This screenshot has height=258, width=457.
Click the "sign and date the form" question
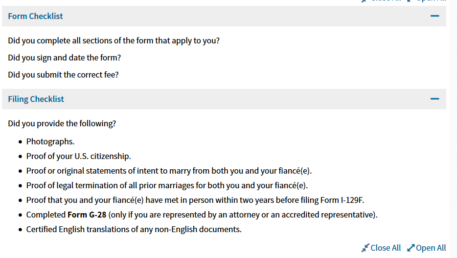point(65,58)
